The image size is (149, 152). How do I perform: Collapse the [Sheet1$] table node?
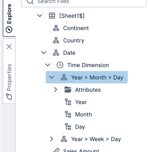tap(40, 16)
